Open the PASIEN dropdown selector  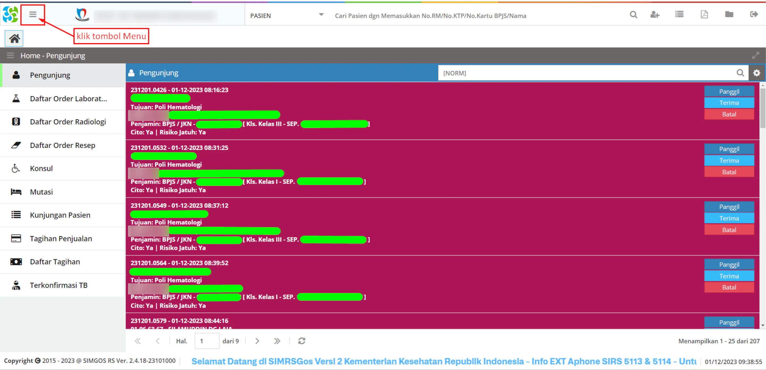coord(287,15)
